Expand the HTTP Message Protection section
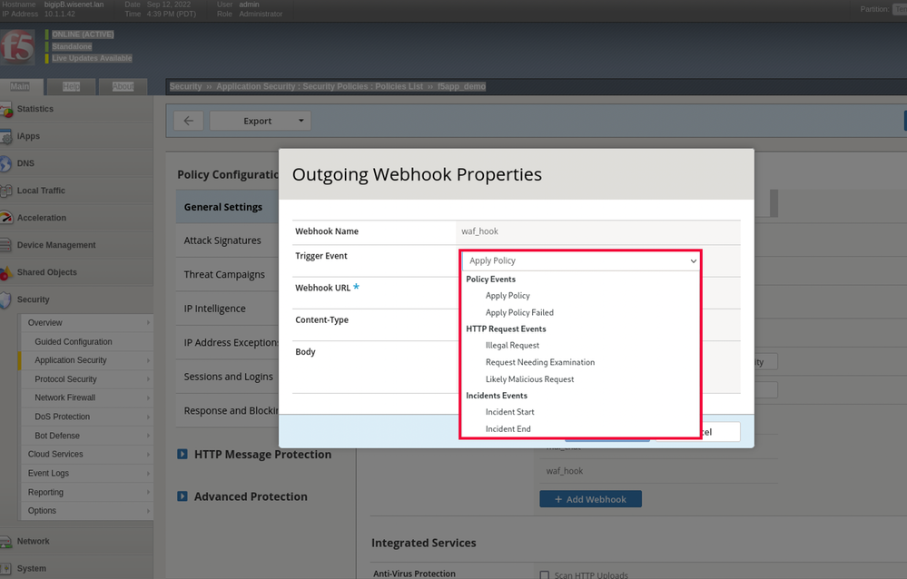907x579 pixels. pyautogui.click(x=182, y=455)
